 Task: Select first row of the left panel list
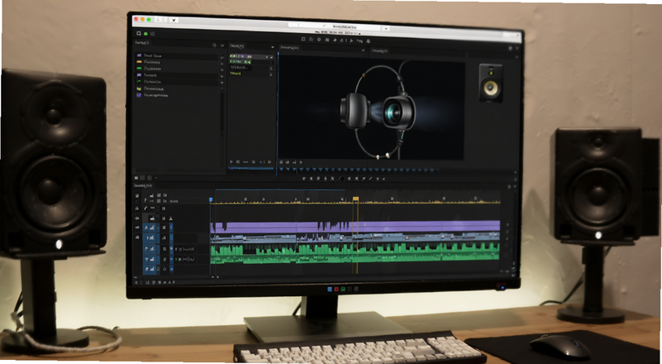tap(177, 55)
